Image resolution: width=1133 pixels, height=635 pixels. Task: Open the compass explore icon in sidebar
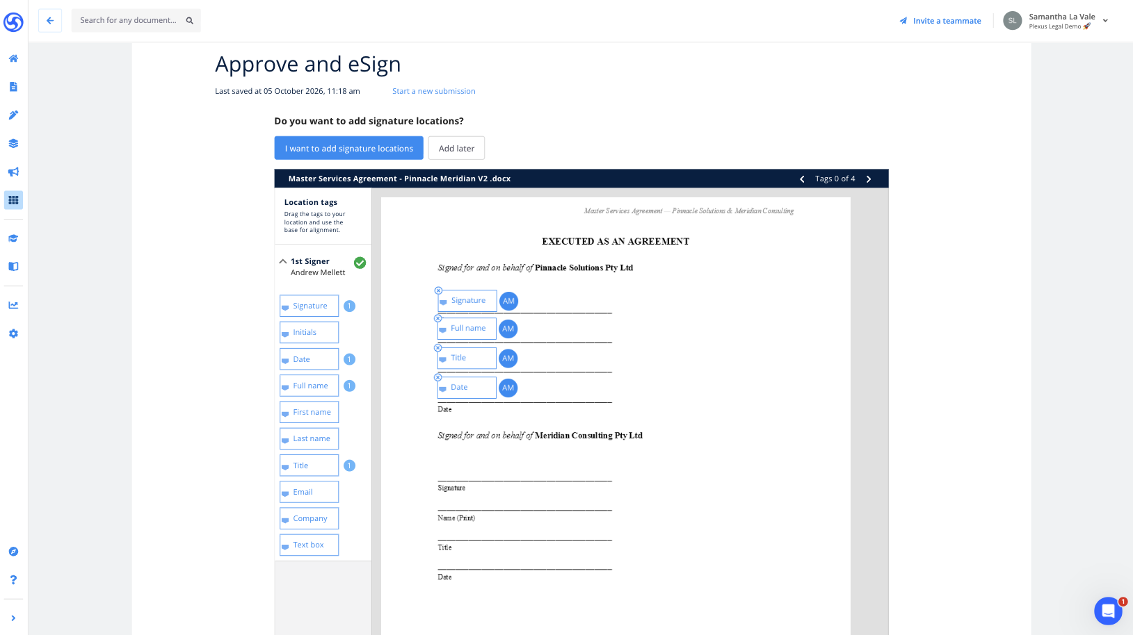click(13, 552)
